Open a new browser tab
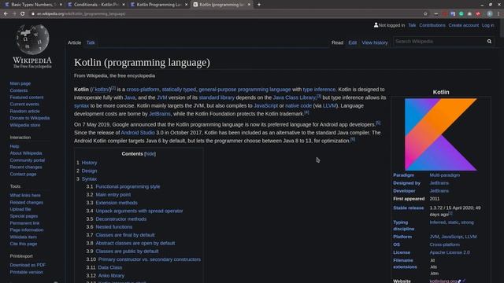 [x=259, y=5]
